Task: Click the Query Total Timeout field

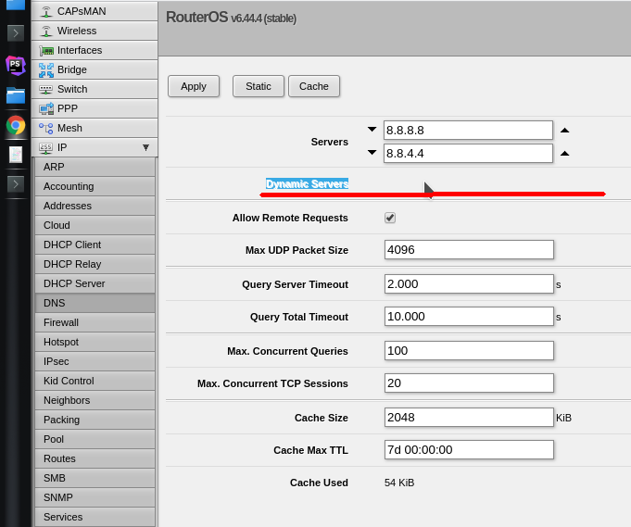Action: tap(469, 316)
